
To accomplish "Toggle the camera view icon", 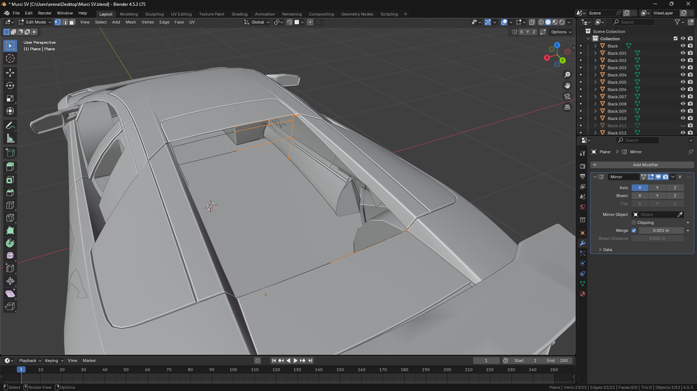I will click(567, 96).
